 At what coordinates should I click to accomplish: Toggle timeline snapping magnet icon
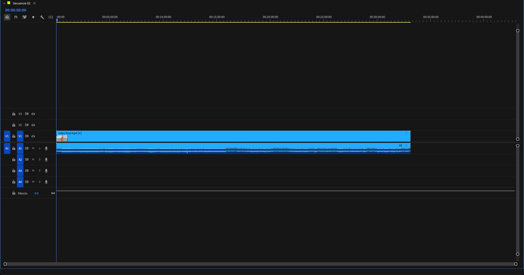coord(16,17)
